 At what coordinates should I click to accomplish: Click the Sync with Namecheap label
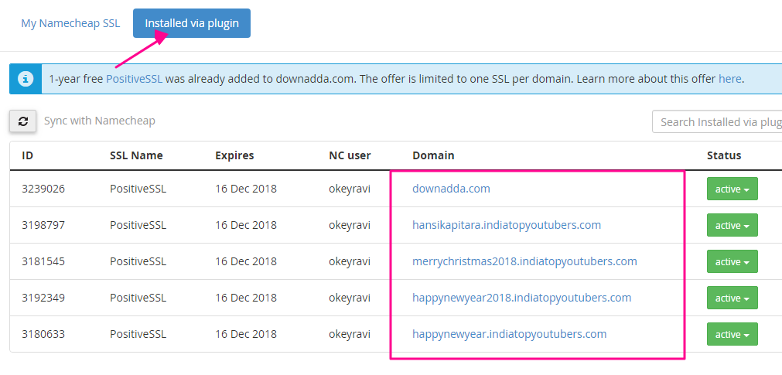(x=99, y=121)
